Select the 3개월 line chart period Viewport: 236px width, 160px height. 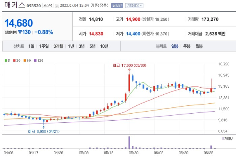pyautogui.click(x=58, y=46)
